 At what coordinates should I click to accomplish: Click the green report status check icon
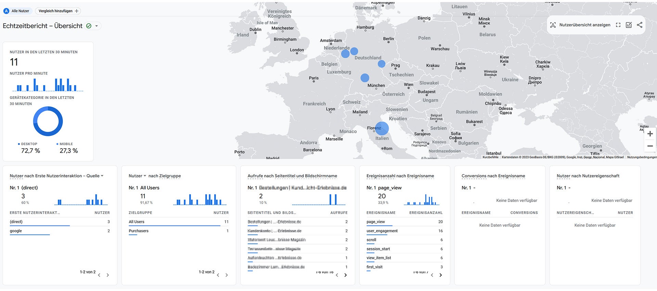coord(89,26)
